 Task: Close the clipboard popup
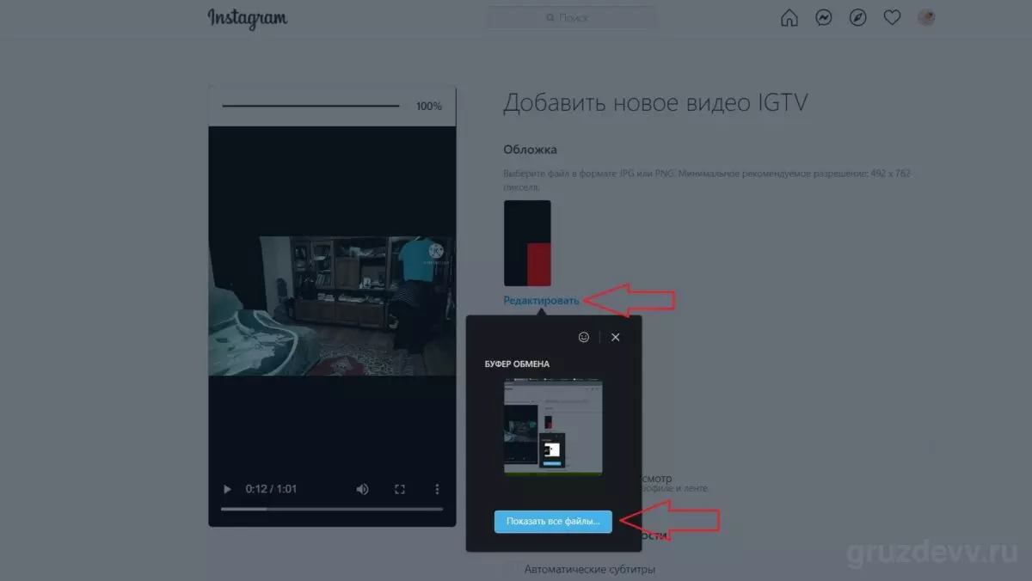pos(615,337)
